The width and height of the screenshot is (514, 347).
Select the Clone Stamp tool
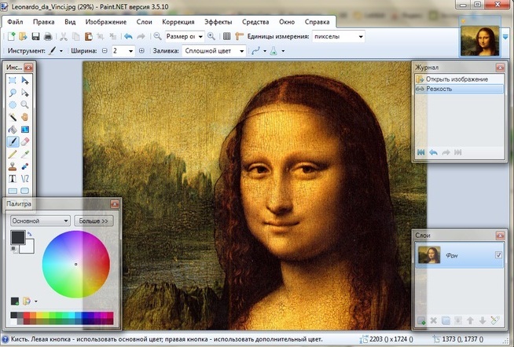(x=13, y=166)
